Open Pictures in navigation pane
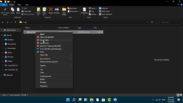 (x=10, y=57)
